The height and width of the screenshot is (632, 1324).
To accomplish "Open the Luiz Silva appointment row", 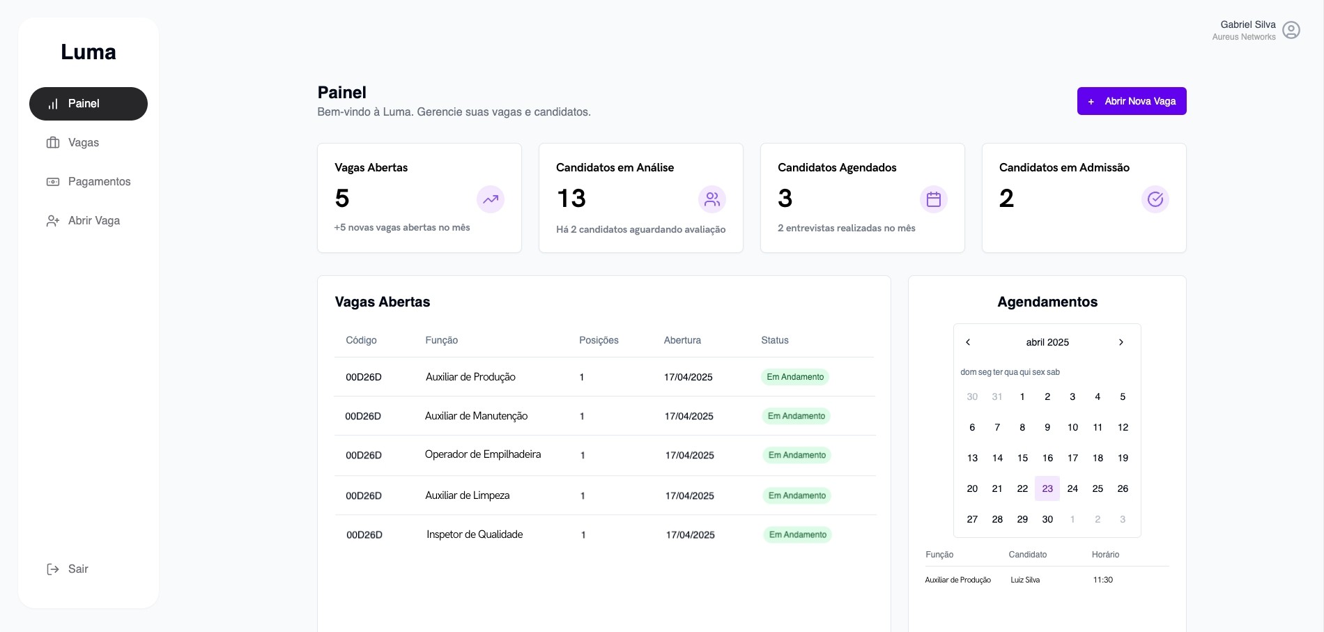I will (1047, 580).
